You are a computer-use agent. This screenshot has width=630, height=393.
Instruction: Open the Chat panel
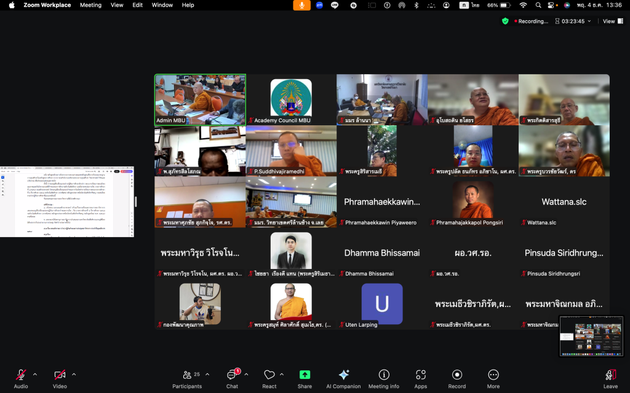[232, 378]
